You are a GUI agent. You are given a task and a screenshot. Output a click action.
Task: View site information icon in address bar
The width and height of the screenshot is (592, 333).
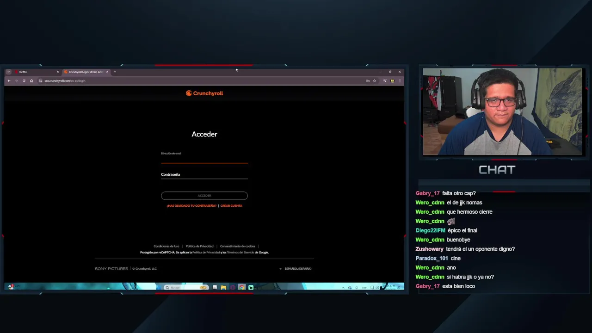tap(41, 81)
